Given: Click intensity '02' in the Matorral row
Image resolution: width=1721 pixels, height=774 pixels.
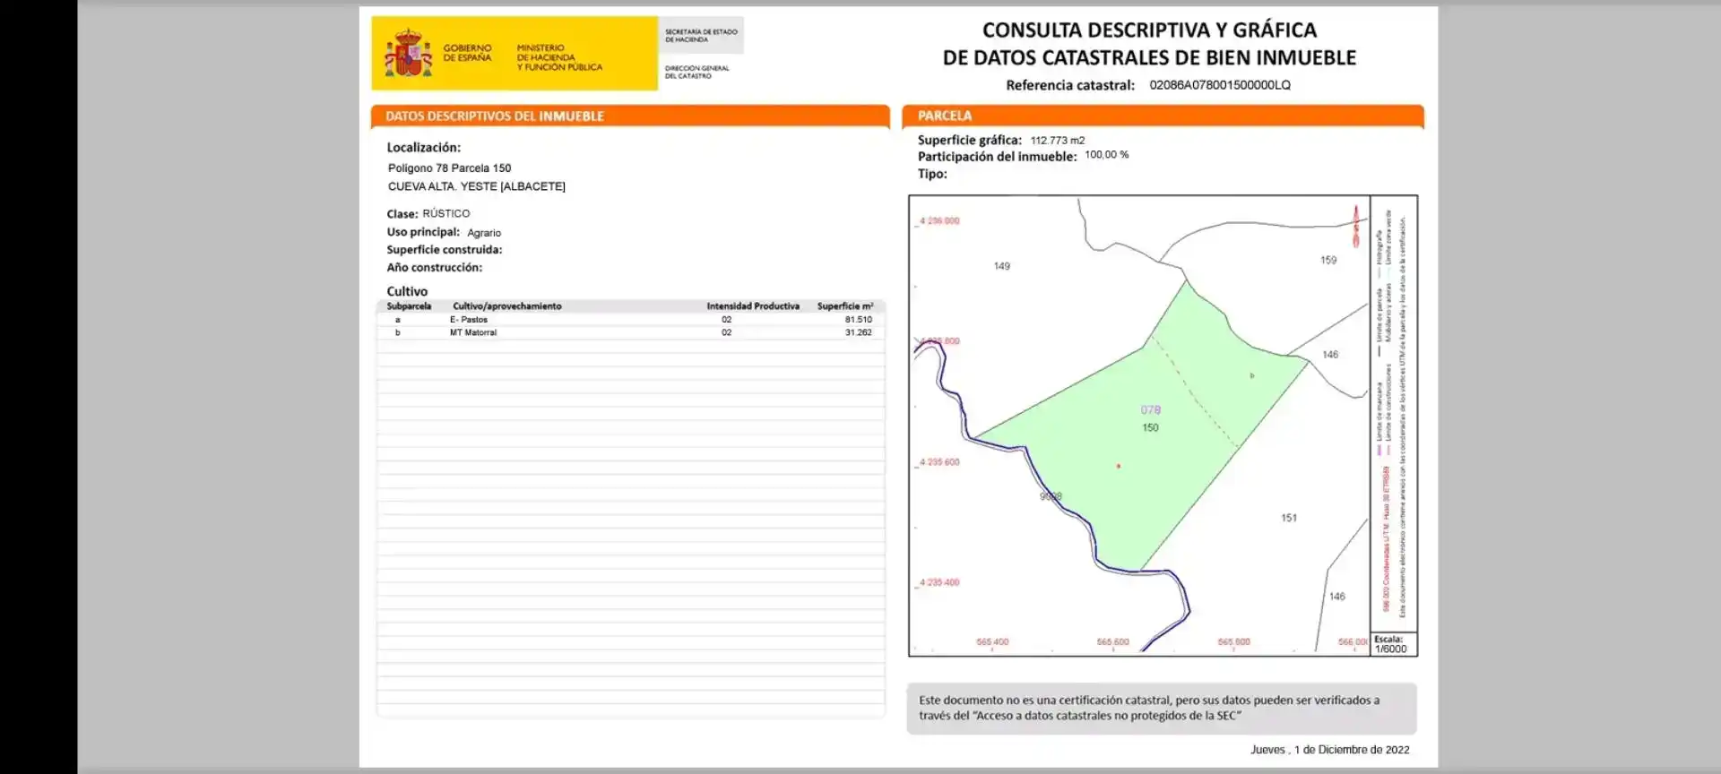Looking at the screenshot, I should pyautogui.click(x=727, y=332).
